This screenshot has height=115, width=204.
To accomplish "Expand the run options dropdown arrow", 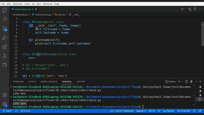I will pos(186,9).
